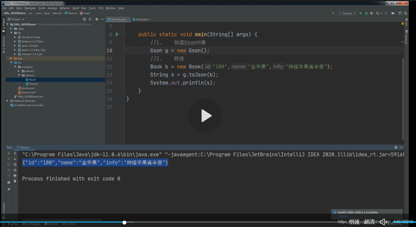Open Project panel settings gear
The width and height of the screenshot is (416, 227).
click(x=97, y=19)
